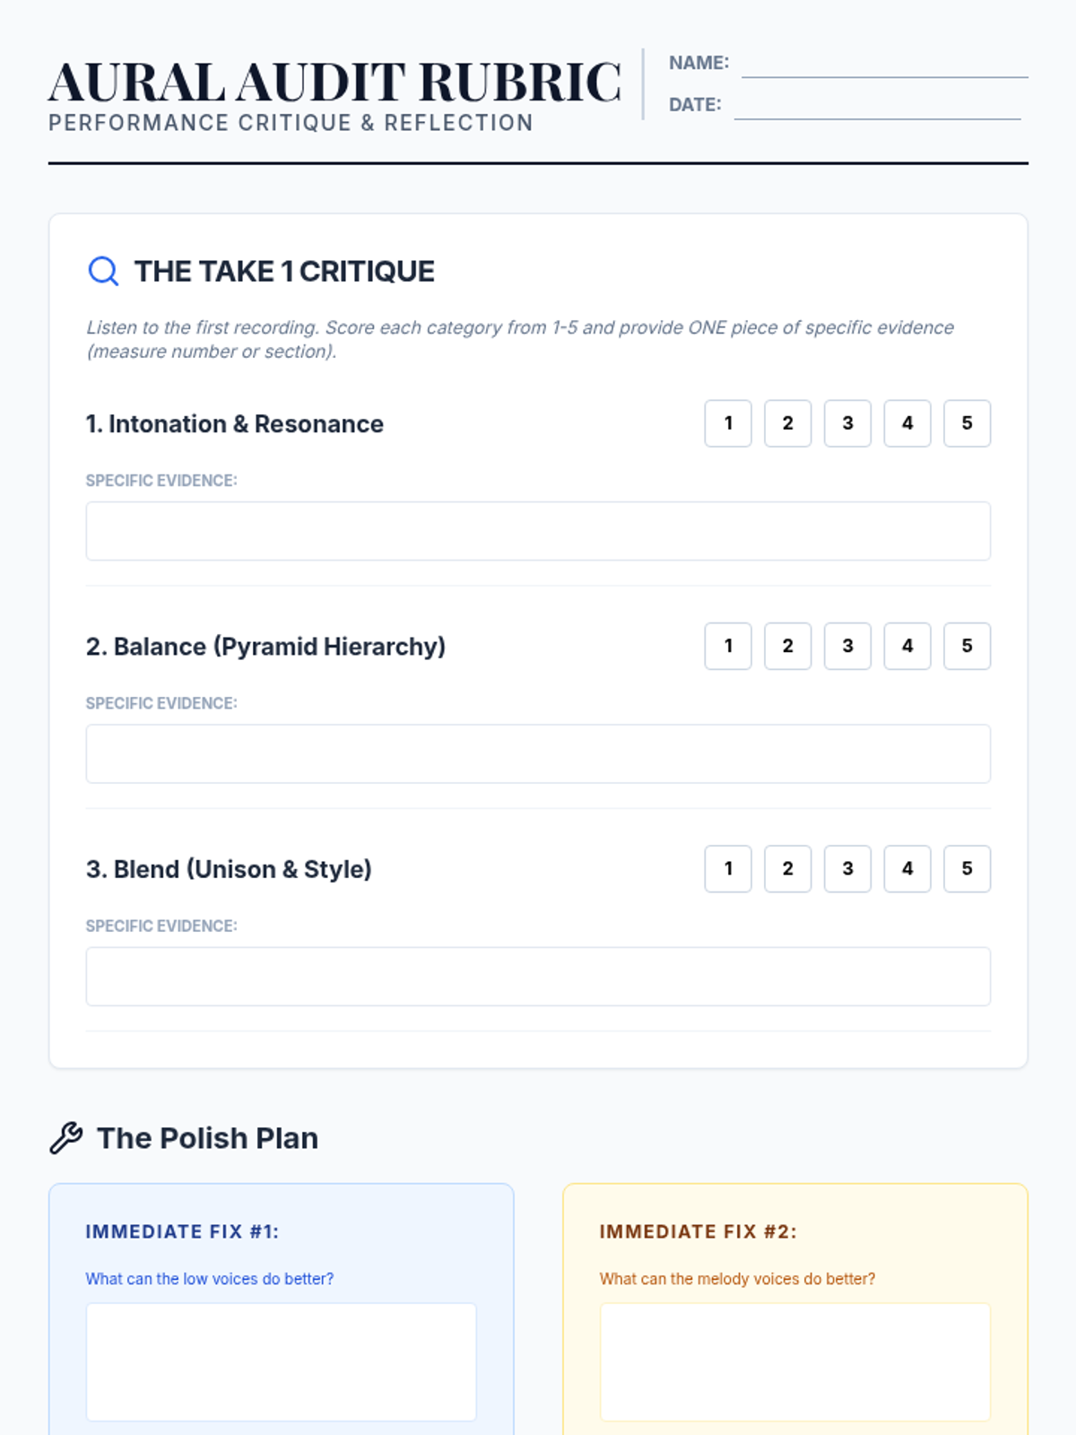Pick score 1 for Blend (Unison & Style)
Screen dimensions: 1076x1435
coord(728,868)
